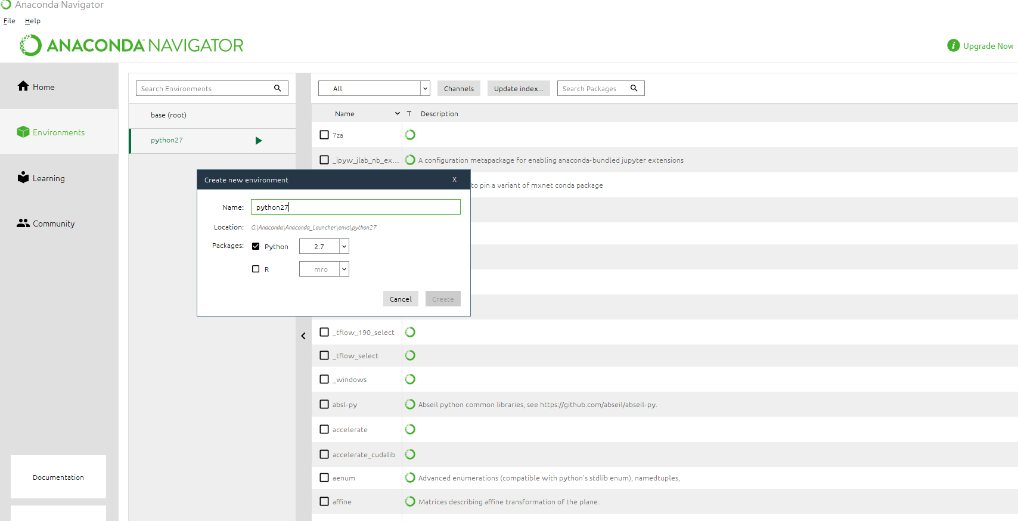Image resolution: width=1018 pixels, height=521 pixels.
Task: Check the _tflow_190_select checkbox
Action: [324, 332]
